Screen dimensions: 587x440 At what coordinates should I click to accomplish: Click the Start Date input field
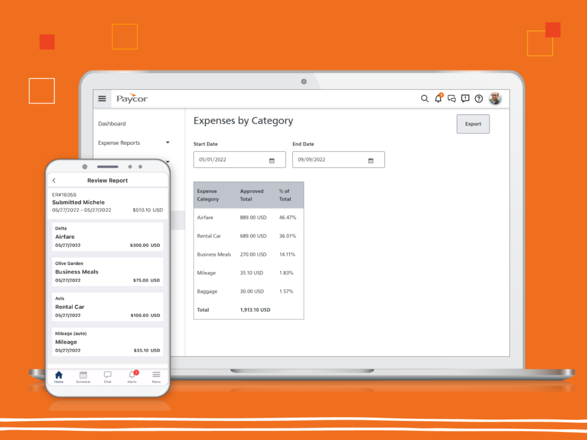pyautogui.click(x=240, y=160)
